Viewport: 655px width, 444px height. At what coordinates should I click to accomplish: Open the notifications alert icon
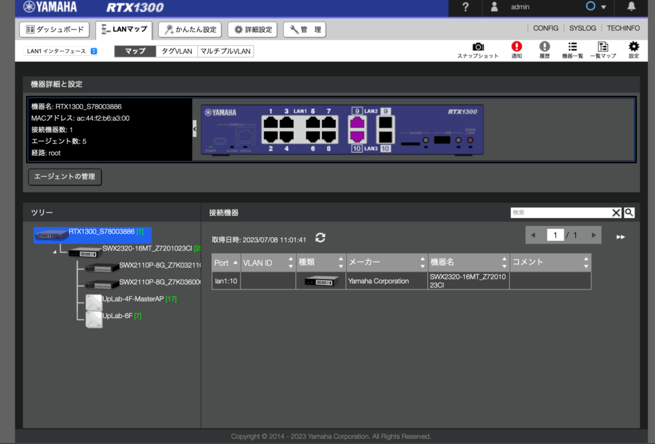click(516, 47)
